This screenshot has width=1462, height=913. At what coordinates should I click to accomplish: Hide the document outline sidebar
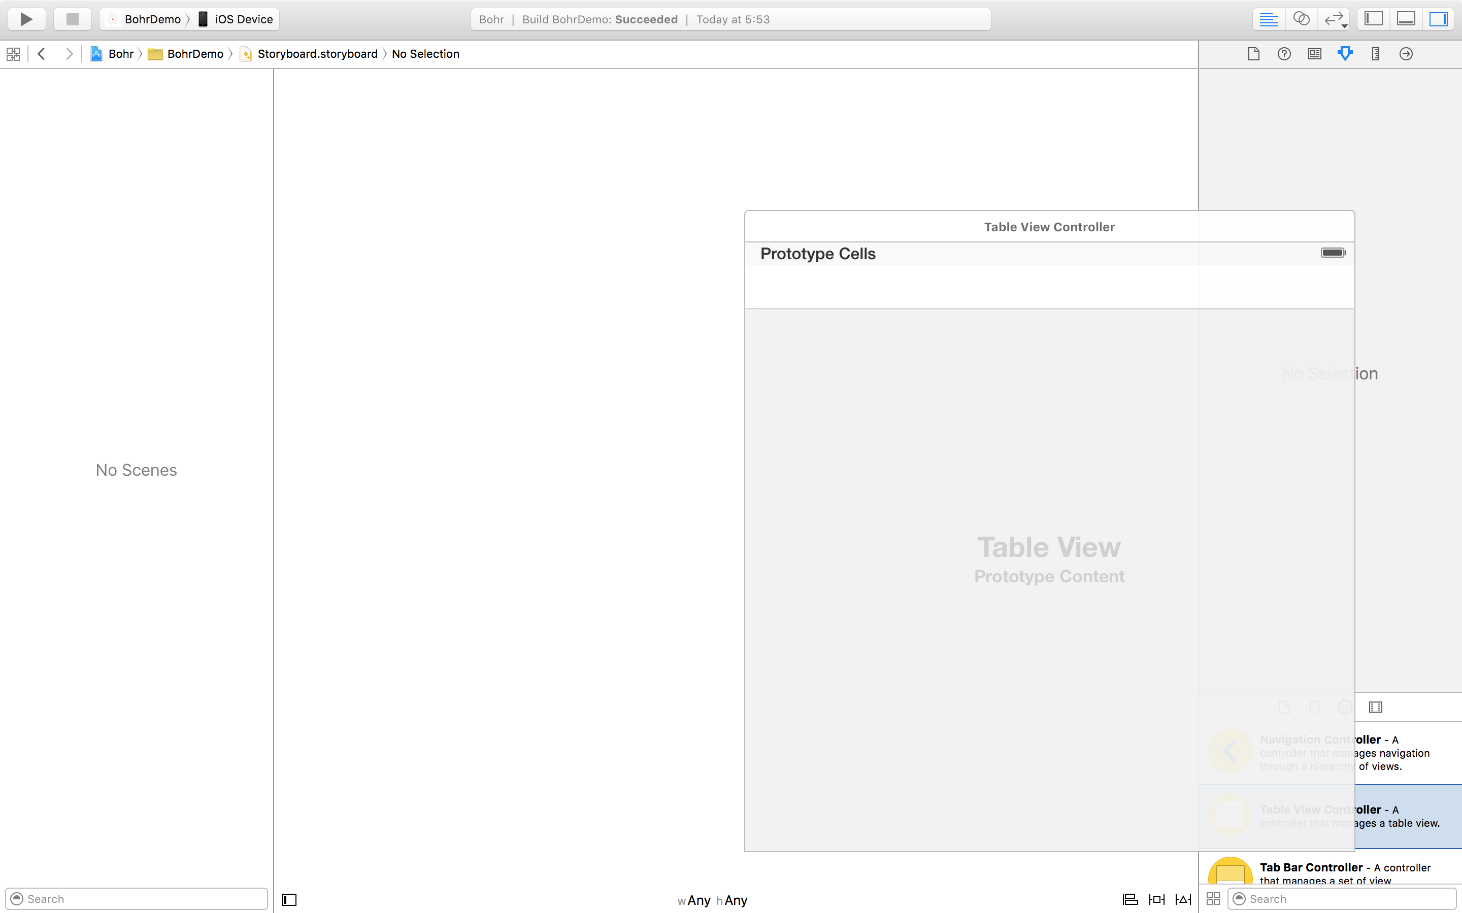(x=289, y=900)
